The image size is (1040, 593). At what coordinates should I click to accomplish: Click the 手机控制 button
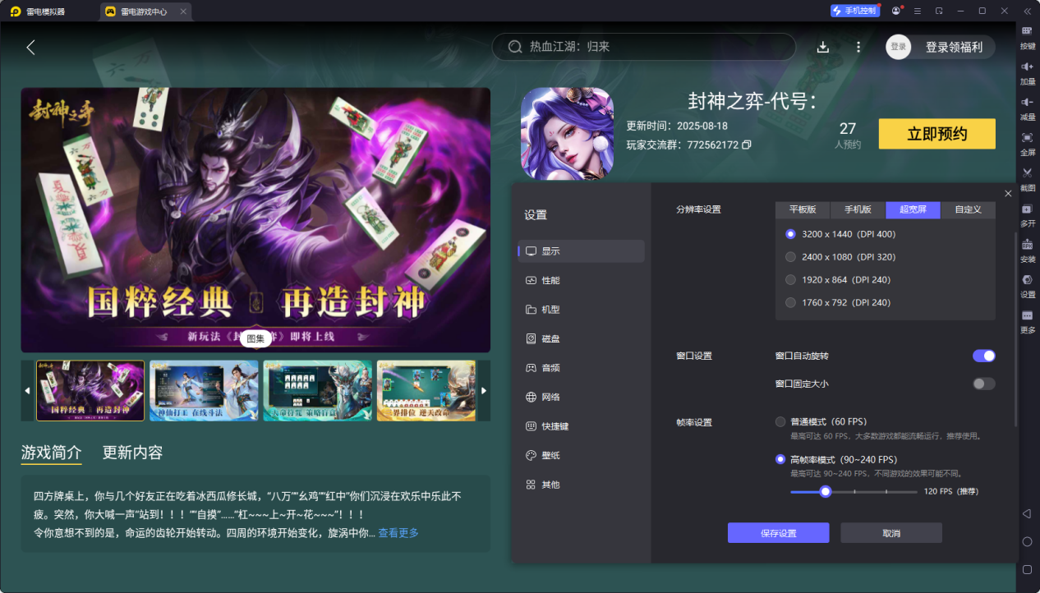point(855,11)
